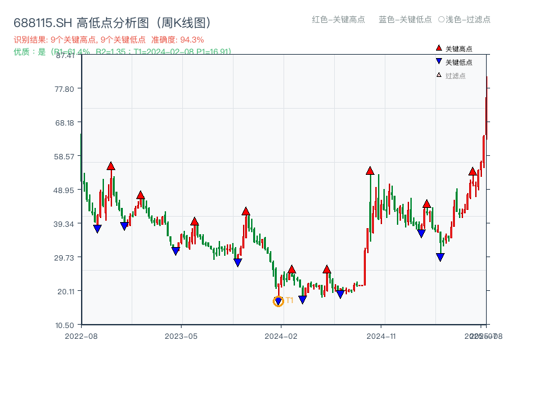Click the orange T1 label text
This screenshot has width=540, height=405.
[x=290, y=300]
